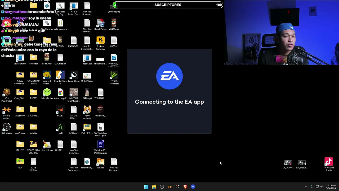Select the GenP-main folder
The width and height of the screenshot is (339, 191).
(x=20, y=127)
